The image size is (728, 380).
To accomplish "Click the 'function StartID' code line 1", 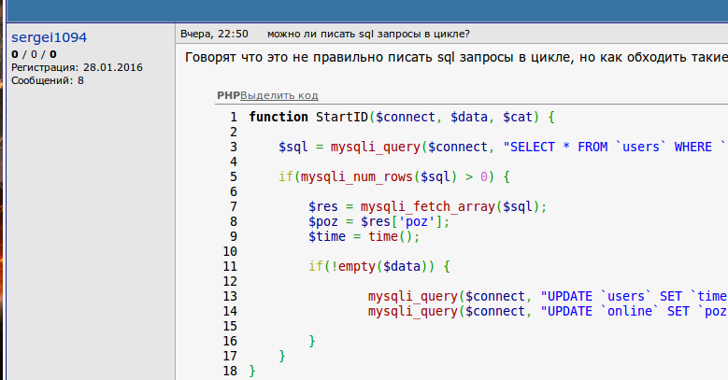I will tap(402, 117).
